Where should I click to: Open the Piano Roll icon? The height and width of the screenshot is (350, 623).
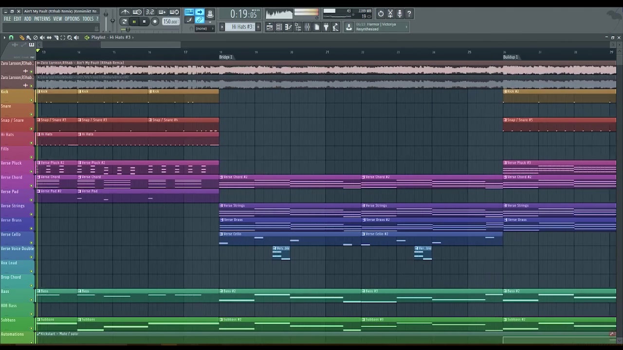[x=288, y=27]
